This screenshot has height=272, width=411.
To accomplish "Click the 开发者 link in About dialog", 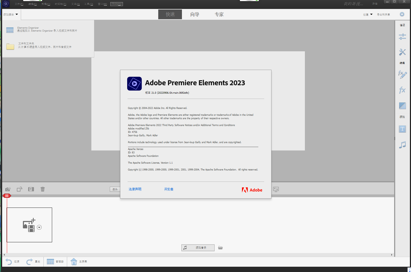I will point(169,189).
